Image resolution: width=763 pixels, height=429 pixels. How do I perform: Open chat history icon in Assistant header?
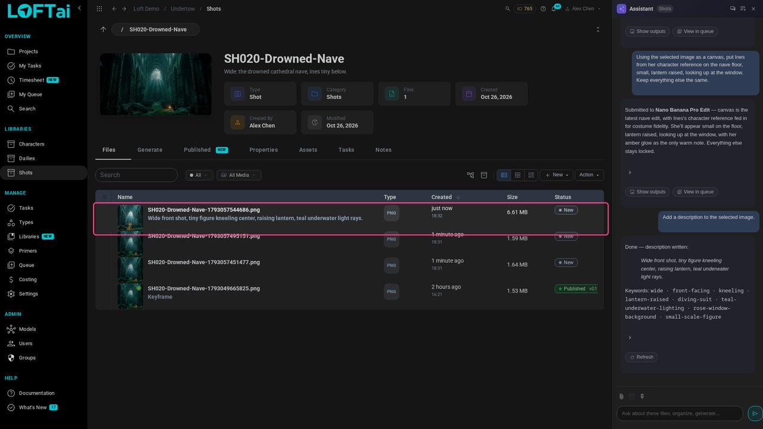click(733, 9)
